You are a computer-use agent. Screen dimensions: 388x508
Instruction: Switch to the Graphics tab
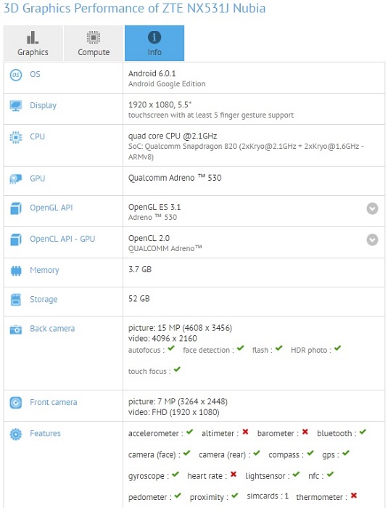click(x=33, y=43)
